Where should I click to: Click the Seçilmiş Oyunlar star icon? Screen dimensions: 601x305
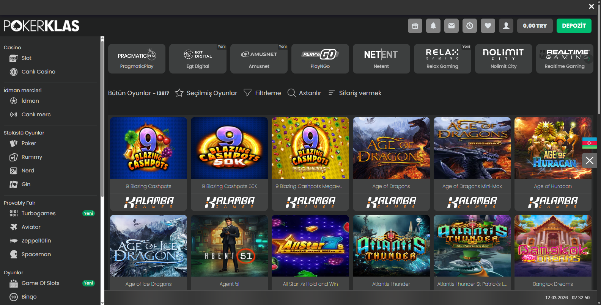(179, 93)
